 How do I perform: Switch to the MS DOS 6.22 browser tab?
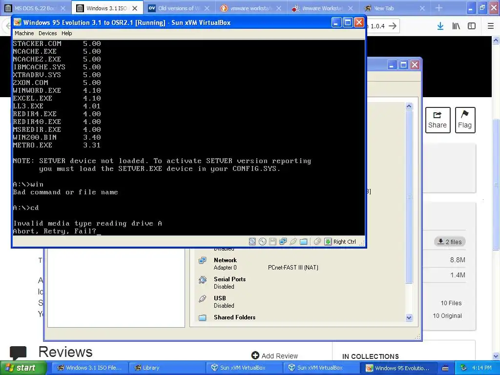[x=34, y=8]
